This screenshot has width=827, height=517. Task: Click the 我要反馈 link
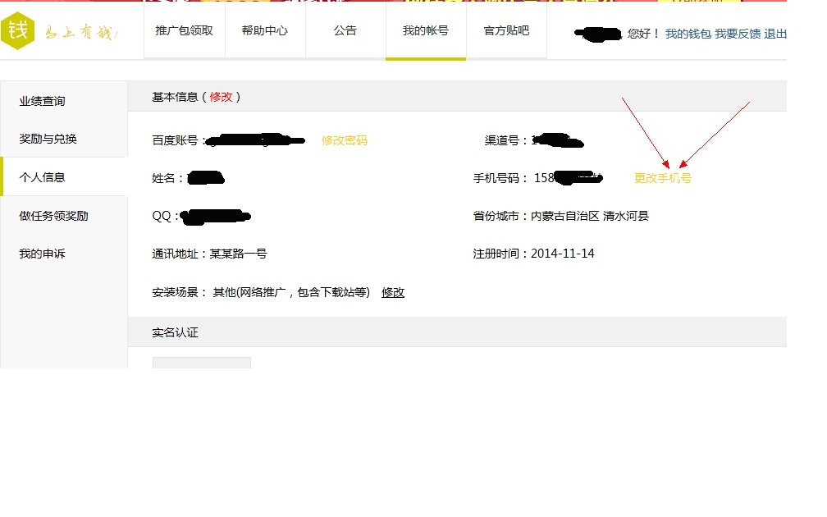pos(738,34)
